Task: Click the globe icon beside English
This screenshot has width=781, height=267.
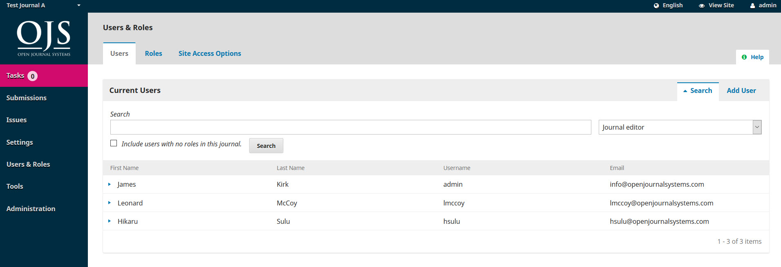Action: coord(656,6)
